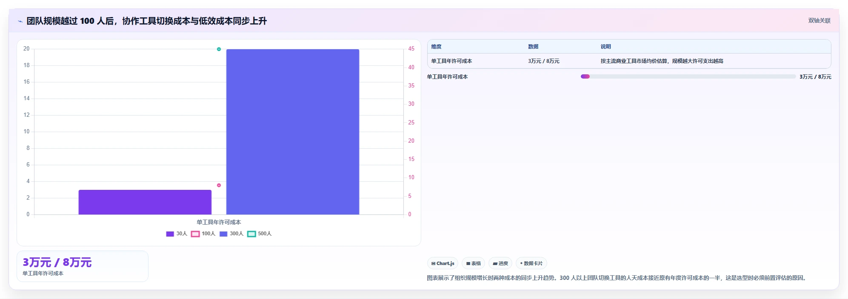The width and height of the screenshot is (848, 299).
Task: Click the right axis tick label 45
Action: pos(411,49)
